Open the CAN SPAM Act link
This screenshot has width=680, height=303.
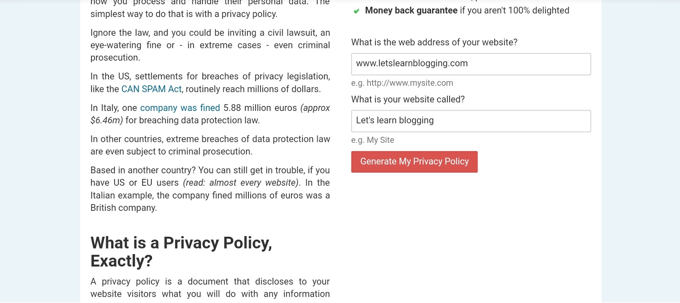pyautogui.click(x=151, y=89)
